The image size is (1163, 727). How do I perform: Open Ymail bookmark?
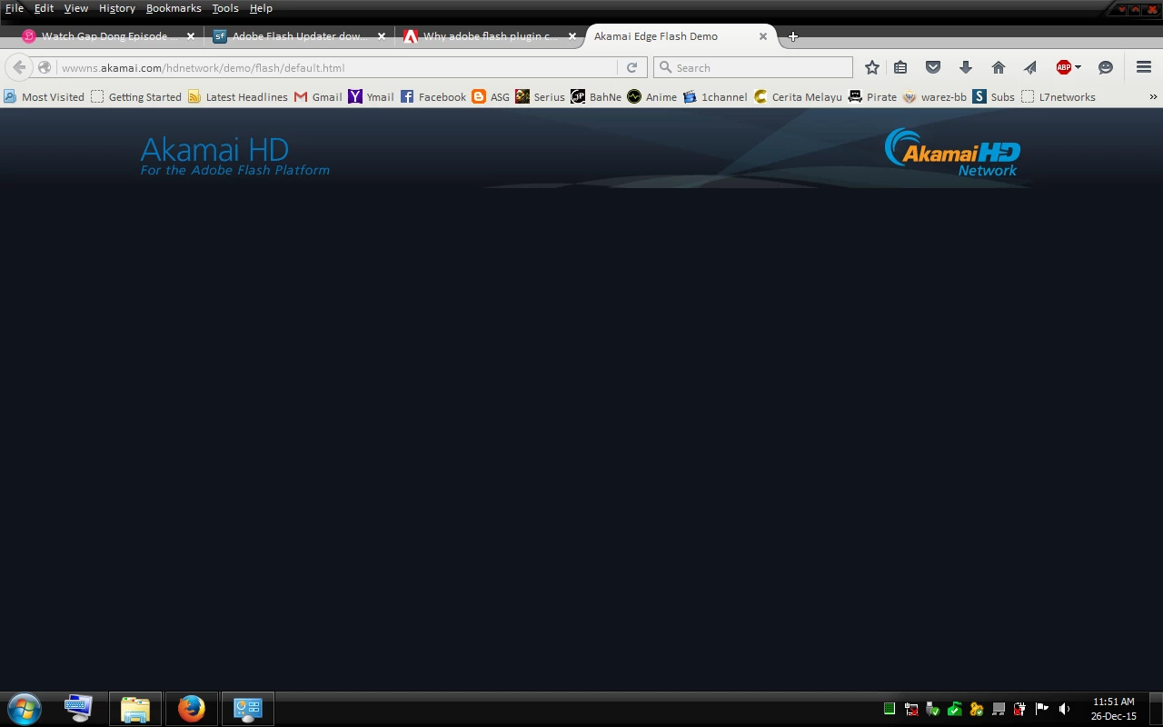point(372,96)
